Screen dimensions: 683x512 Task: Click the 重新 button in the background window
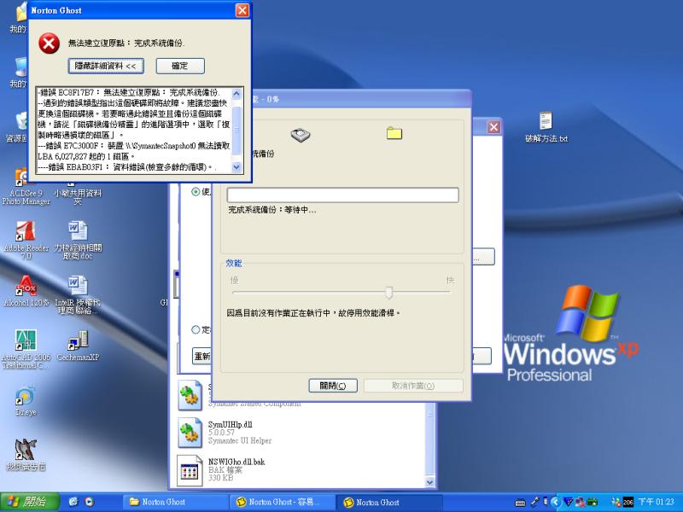(x=201, y=356)
